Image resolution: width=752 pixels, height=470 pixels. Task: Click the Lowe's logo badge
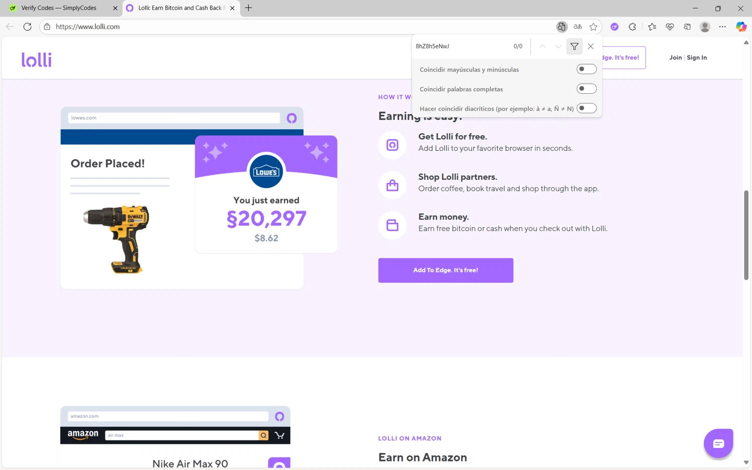pos(266,171)
